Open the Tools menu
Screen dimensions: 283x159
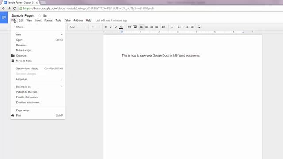click(58, 20)
